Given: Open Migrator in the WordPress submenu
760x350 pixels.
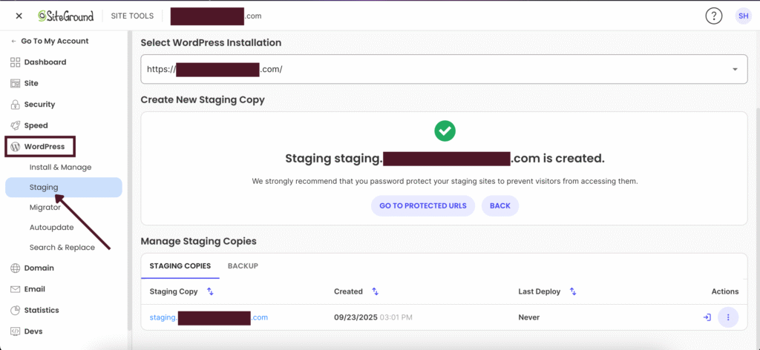Looking at the screenshot, I should pos(45,208).
